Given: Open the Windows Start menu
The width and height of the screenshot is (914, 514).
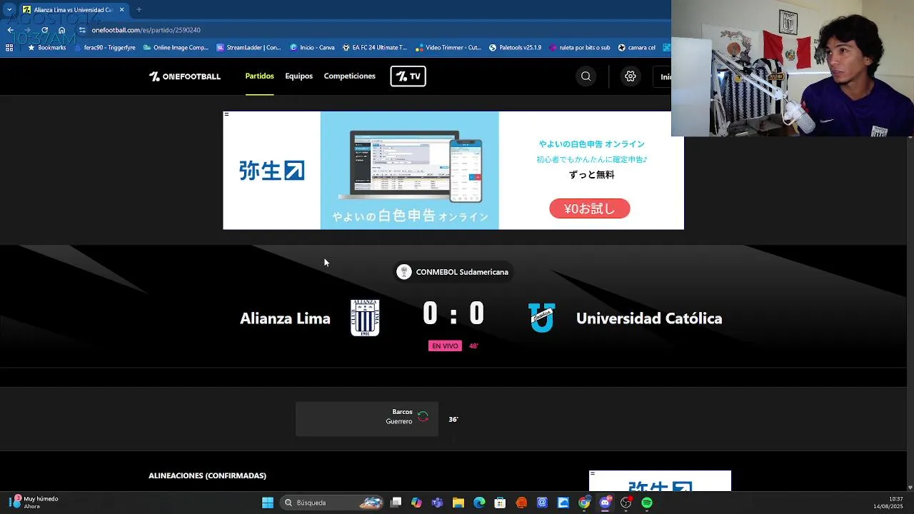Looking at the screenshot, I should pyautogui.click(x=268, y=503).
